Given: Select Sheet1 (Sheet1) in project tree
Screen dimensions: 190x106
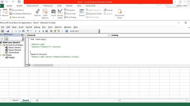Looking at the screenshot, I should pos(13,48).
